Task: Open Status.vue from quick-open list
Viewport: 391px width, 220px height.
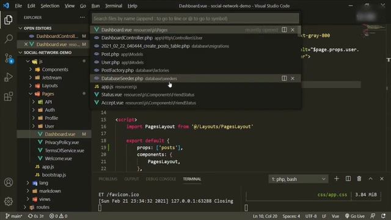Action: pyautogui.click(x=195, y=95)
